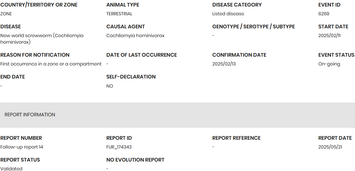
Task: Click the event ID value 6269
Action: click(x=324, y=14)
